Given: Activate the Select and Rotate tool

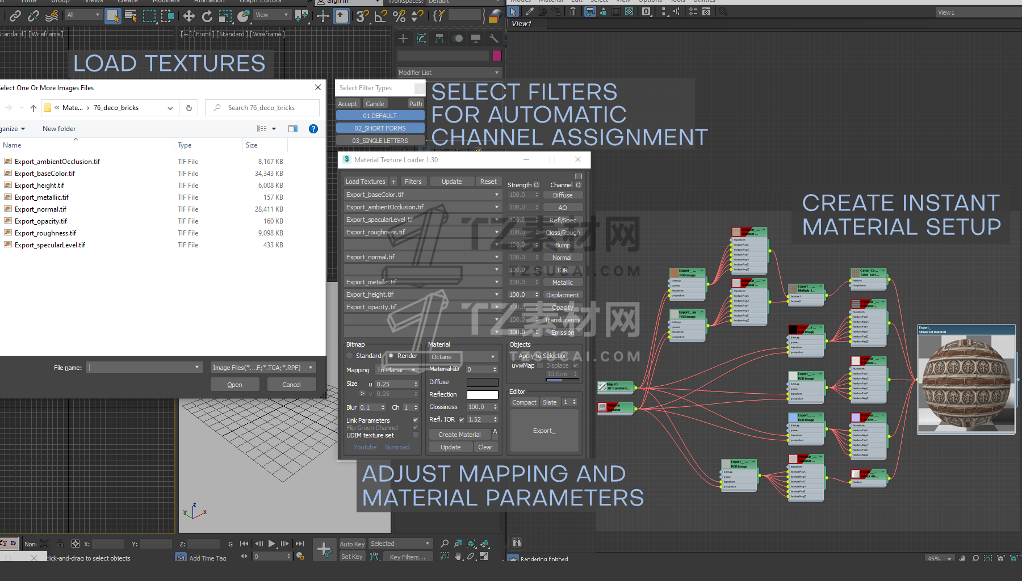Looking at the screenshot, I should tap(207, 16).
